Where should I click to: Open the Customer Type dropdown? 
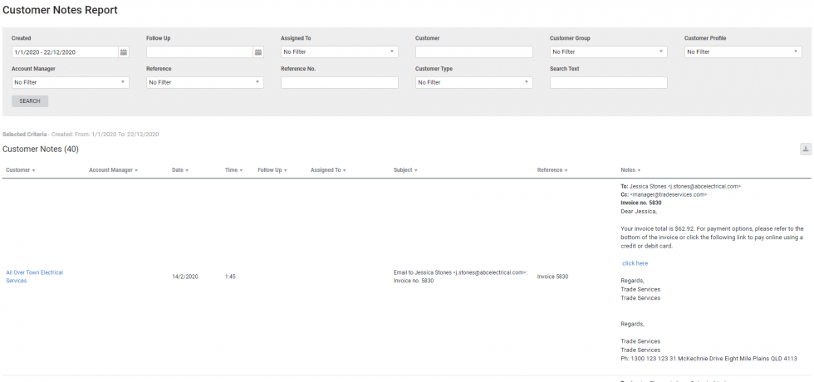[473, 82]
